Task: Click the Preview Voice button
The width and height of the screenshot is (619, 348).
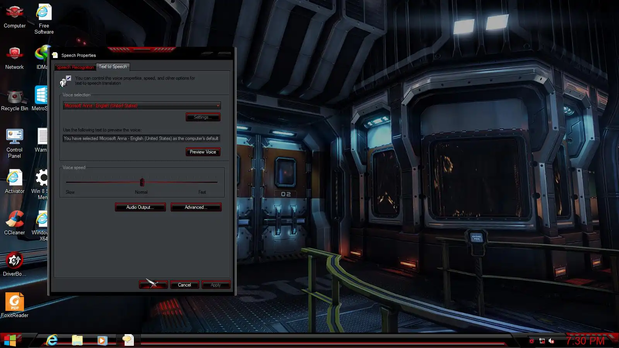Action: (x=203, y=152)
